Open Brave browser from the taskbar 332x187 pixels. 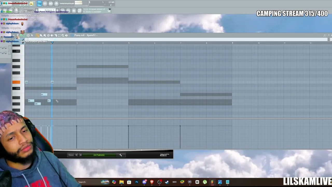(152, 182)
